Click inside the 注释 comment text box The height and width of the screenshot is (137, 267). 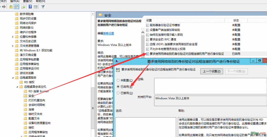210,86
